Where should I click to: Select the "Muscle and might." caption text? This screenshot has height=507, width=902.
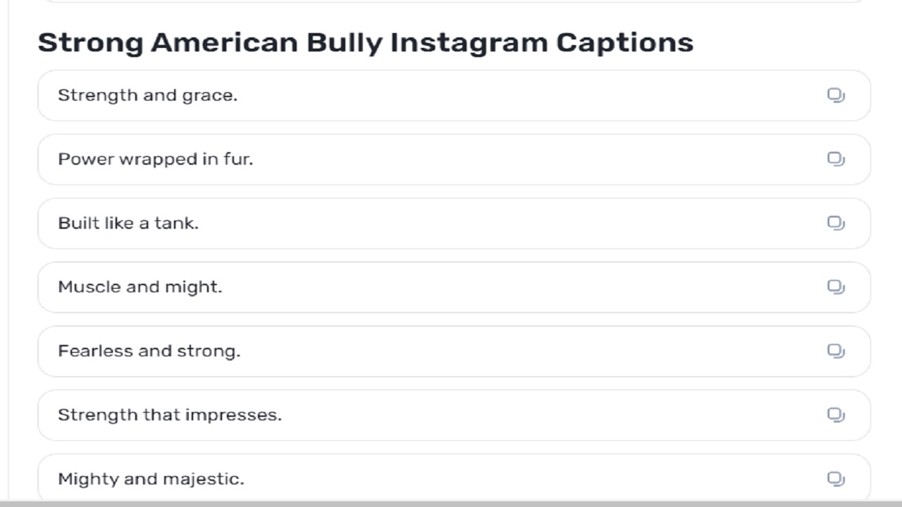point(140,287)
